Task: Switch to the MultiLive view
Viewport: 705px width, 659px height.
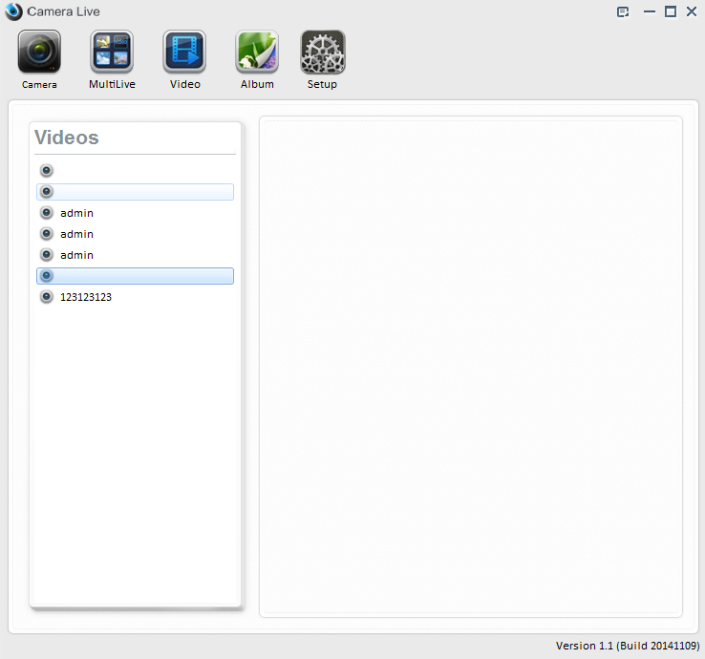Action: [x=112, y=53]
